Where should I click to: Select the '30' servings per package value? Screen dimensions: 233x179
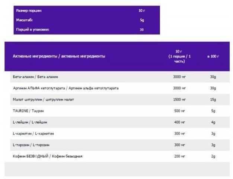tap(141, 29)
